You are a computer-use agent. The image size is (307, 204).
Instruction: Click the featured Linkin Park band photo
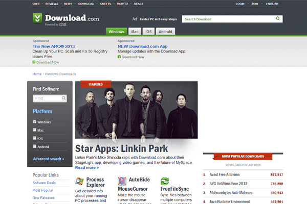136,110
